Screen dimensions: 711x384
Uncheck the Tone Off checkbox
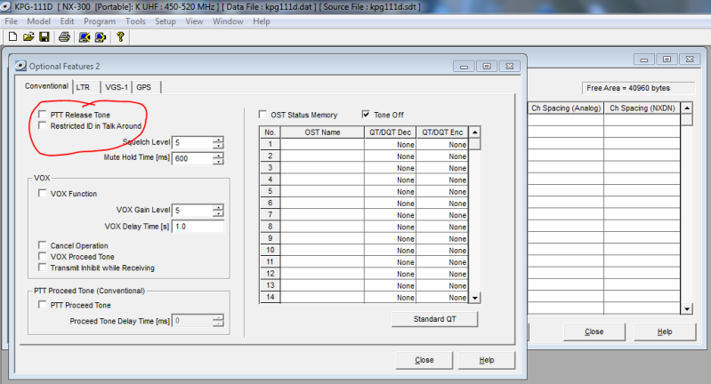(366, 115)
